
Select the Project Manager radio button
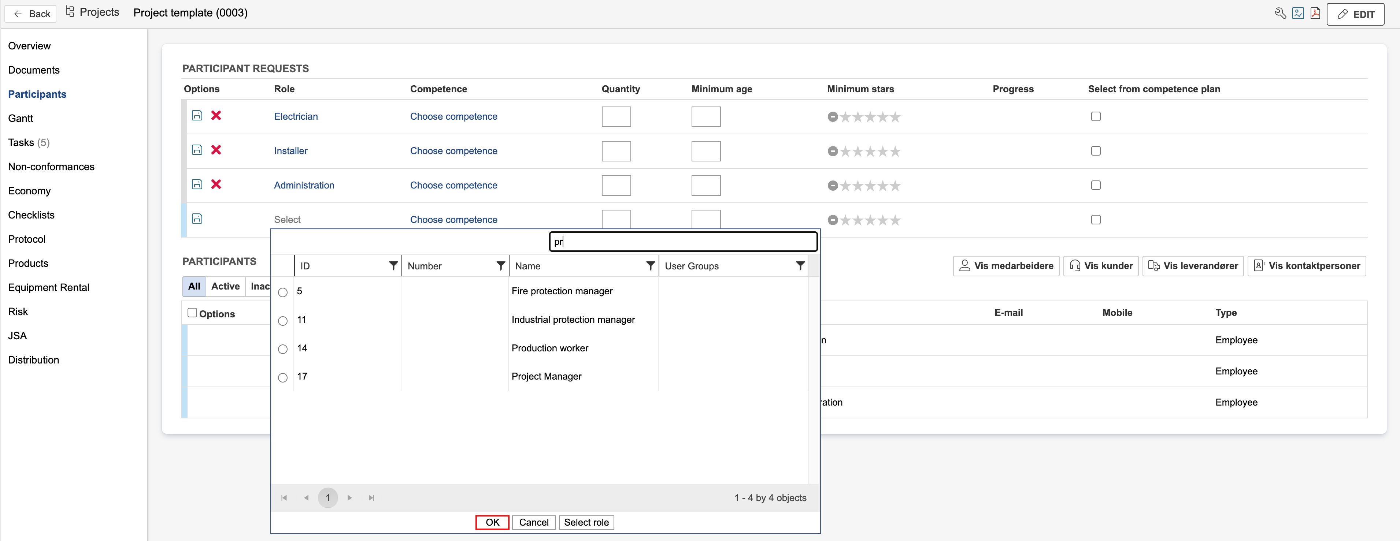283,377
